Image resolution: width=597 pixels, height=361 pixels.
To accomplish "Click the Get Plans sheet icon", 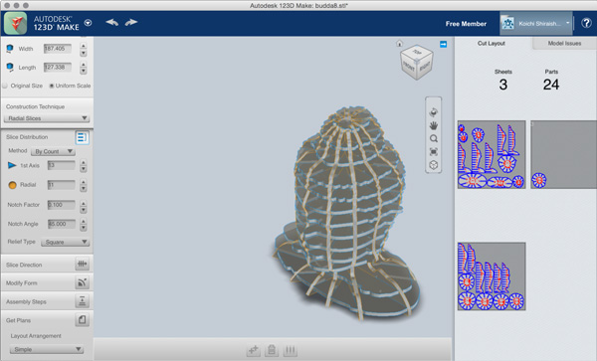I will (82, 319).
